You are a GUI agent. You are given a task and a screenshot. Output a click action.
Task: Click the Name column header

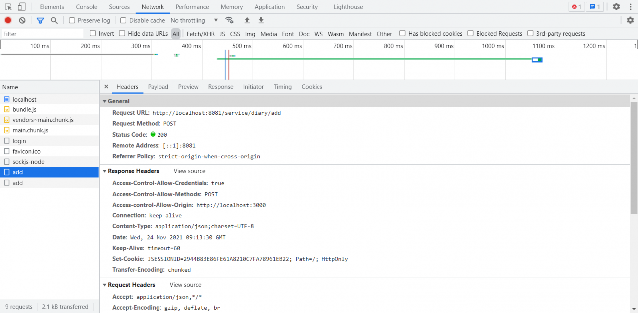(50, 87)
